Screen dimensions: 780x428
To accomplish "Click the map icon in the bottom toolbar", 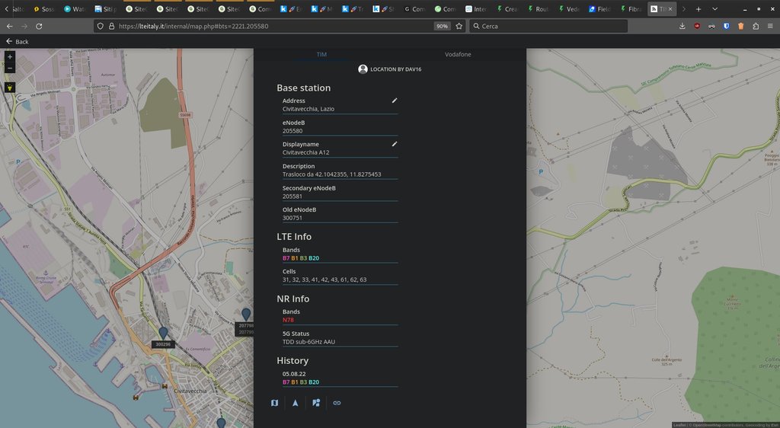I will (x=275, y=403).
